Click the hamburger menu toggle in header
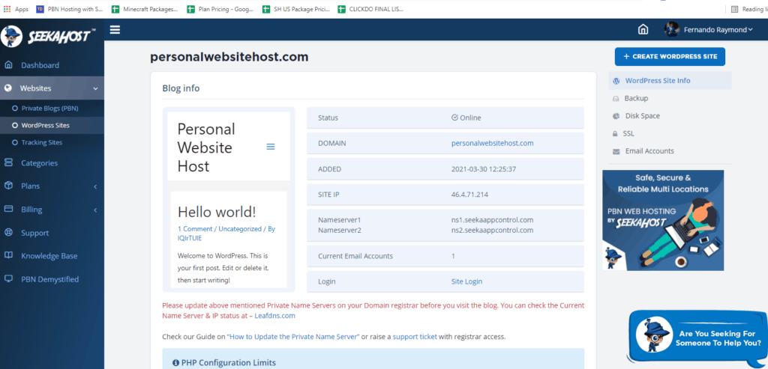768x369 pixels. pos(115,30)
